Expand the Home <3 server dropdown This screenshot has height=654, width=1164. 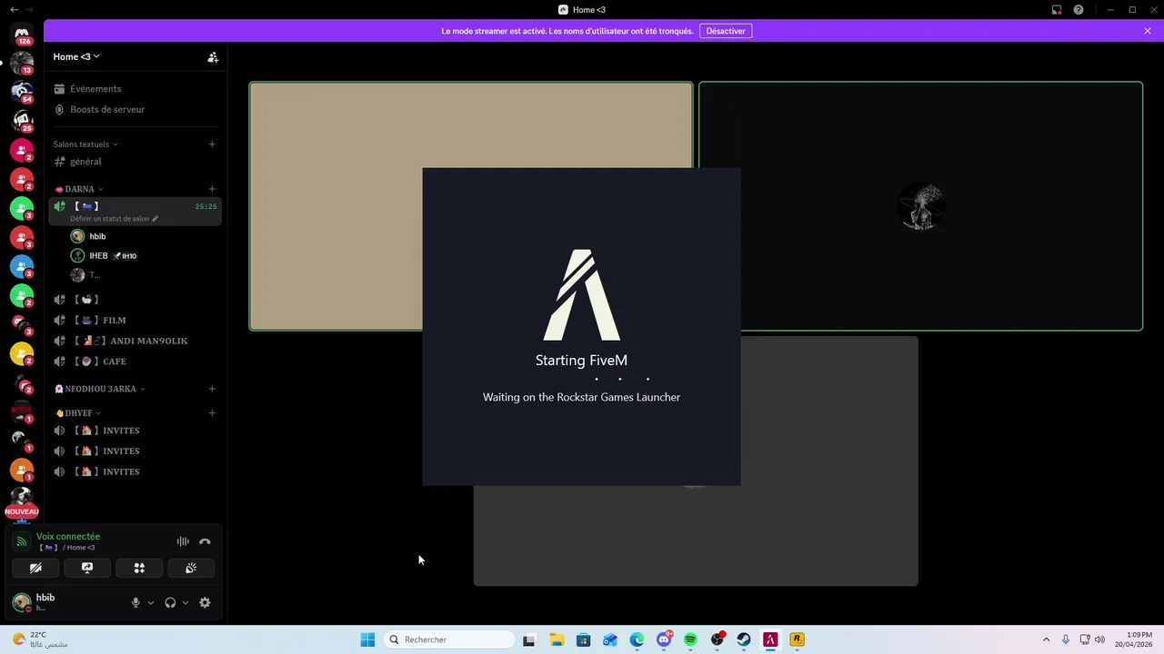(x=76, y=56)
